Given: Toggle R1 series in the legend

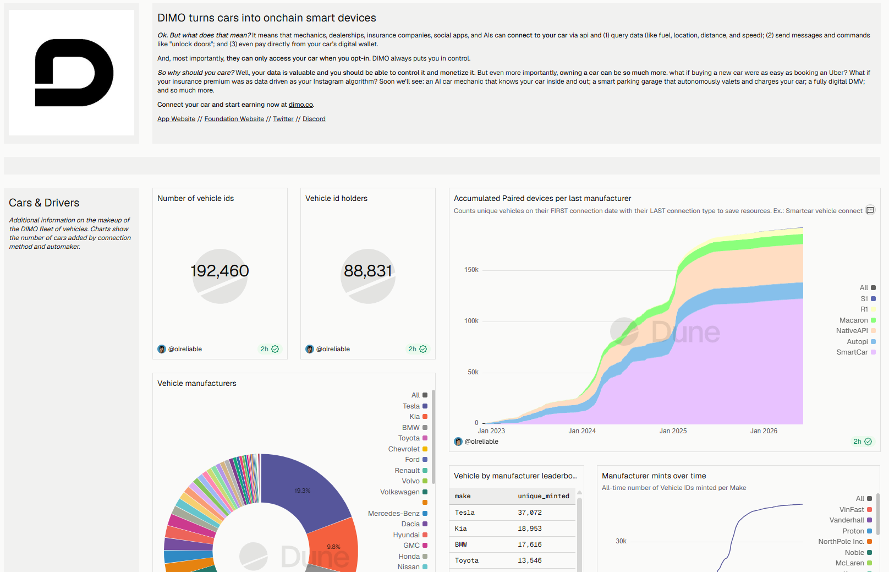Looking at the screenshot, I should click(x=868, y=309).
